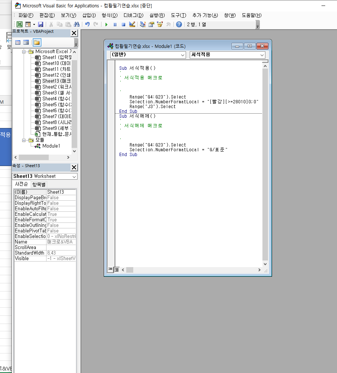Image resolution: width=337 pixels, height=373 pixels.
Task: Click the Break pause icon
Action: point(115,24)
